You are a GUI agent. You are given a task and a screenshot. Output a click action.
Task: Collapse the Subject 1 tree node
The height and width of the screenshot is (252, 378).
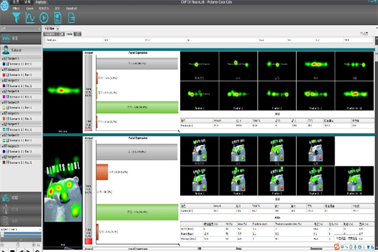click(3, 59)
